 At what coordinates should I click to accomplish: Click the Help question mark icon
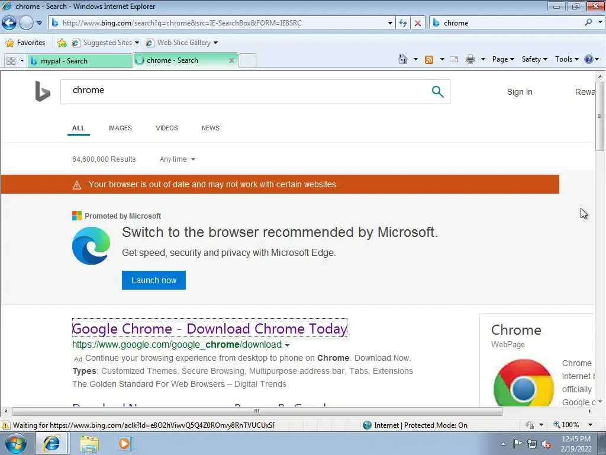[x=589, y=59]
